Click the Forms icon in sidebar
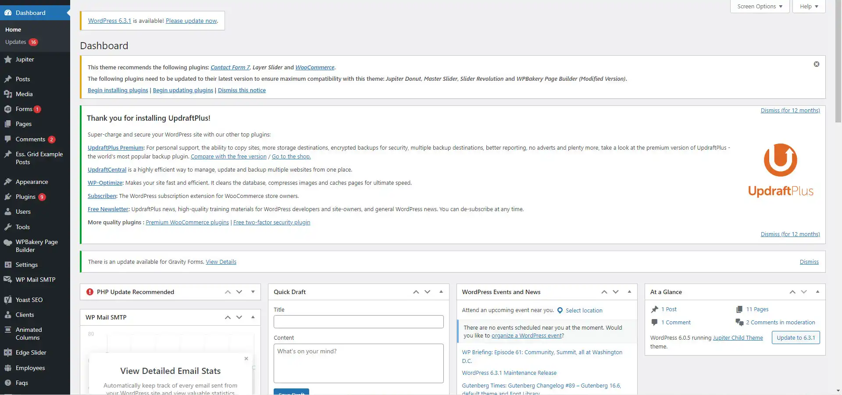This screenshot has height=395, width=842. [x=8, y=109]
